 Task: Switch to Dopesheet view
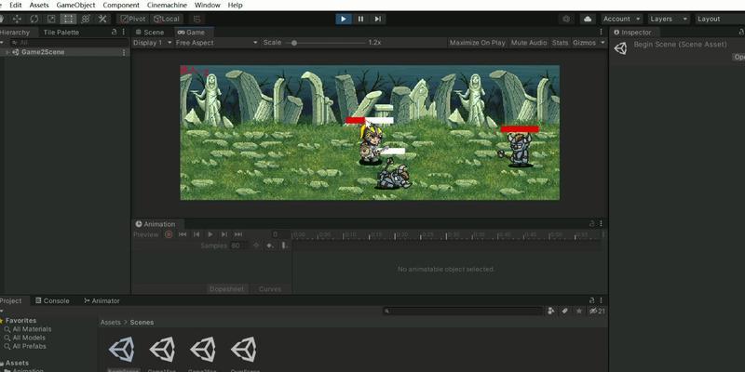tap(226, 289)
